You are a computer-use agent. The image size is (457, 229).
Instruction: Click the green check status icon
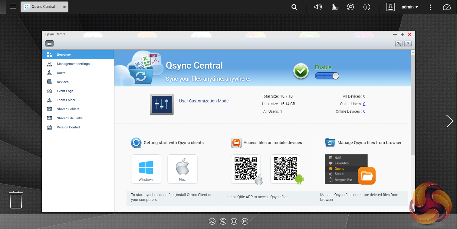click(x=301, y=71)
